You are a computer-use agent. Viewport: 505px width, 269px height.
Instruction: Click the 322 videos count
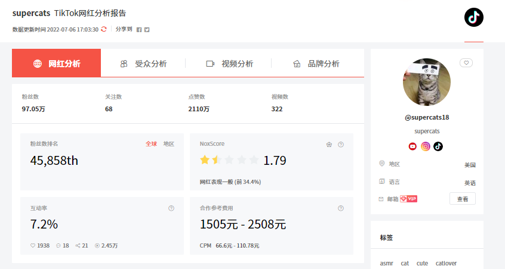pos(277,109)
